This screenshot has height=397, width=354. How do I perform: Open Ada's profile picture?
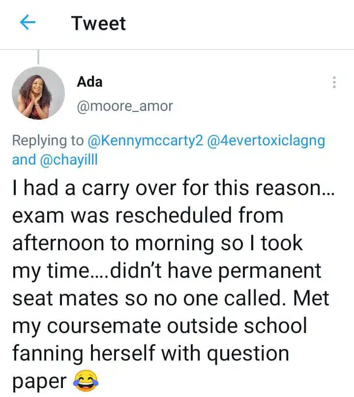coord(38,93)
